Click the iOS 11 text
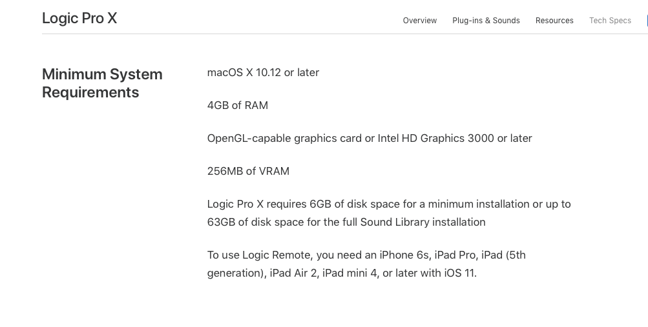Image resolution: width=648 pixels, height=327 pixels. (459, 273)
